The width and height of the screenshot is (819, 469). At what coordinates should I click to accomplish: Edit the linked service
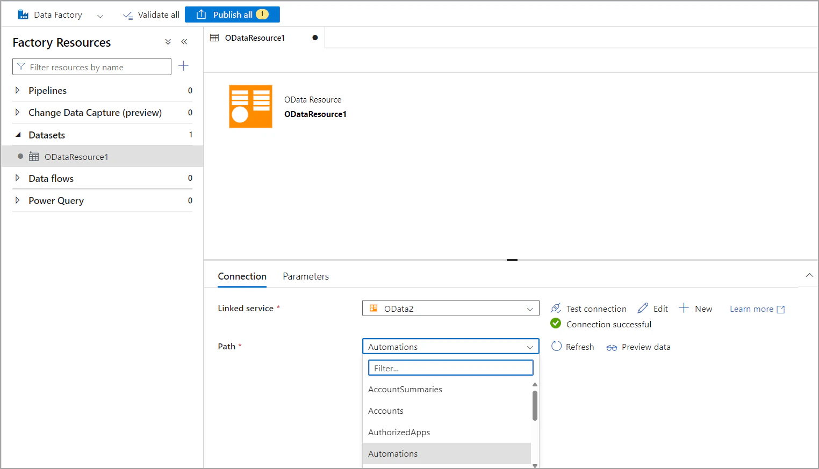(652, 309)
